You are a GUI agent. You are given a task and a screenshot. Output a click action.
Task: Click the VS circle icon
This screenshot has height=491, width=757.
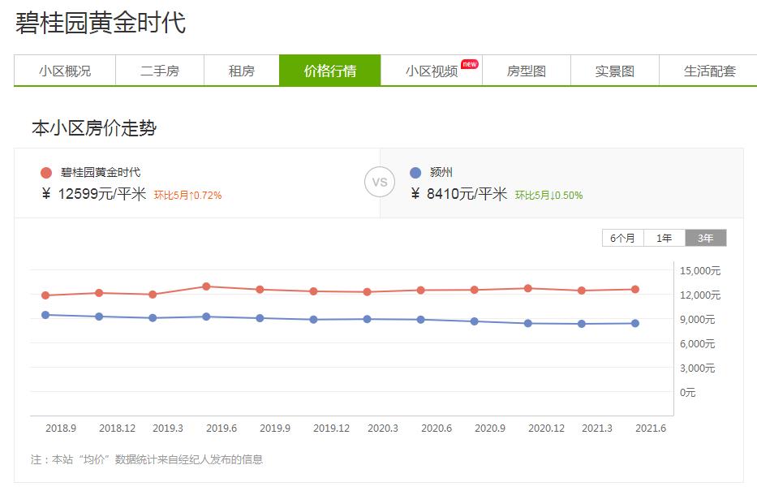click(x=380, y=183)
